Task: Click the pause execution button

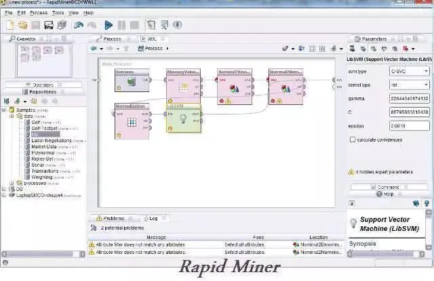Action: pyautogui.click(x=121, y=25)
